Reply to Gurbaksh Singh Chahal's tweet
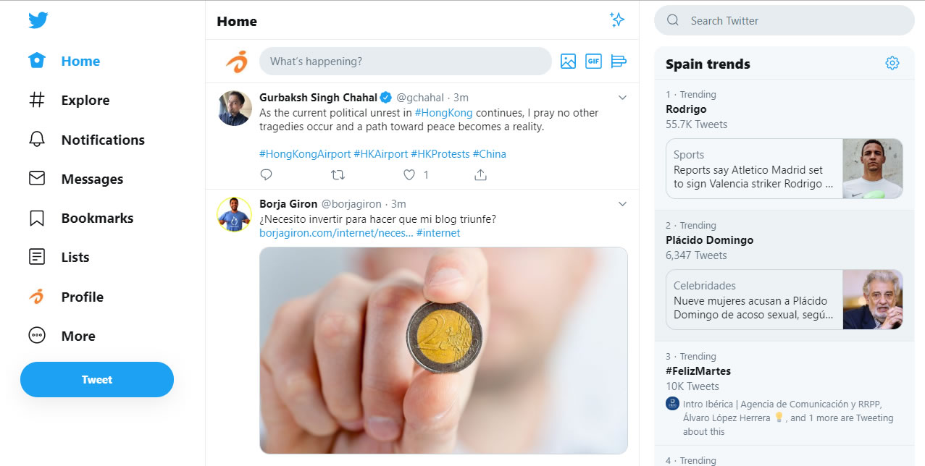The width and height of the screenshot is (925, 466). pyautogui.click(x=266, y=174)
